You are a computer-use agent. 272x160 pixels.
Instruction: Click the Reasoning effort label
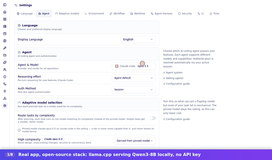[29, 77]
